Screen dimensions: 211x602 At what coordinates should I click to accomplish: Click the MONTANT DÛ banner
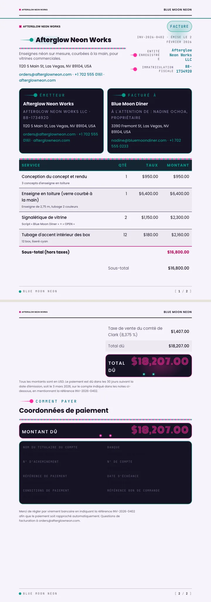[105, 431]
